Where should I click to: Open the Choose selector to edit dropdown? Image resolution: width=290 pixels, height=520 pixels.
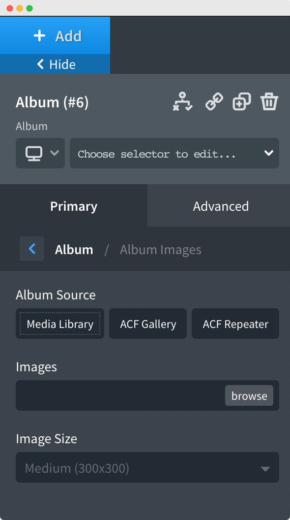pyautogui.click(x=174, y=153)
